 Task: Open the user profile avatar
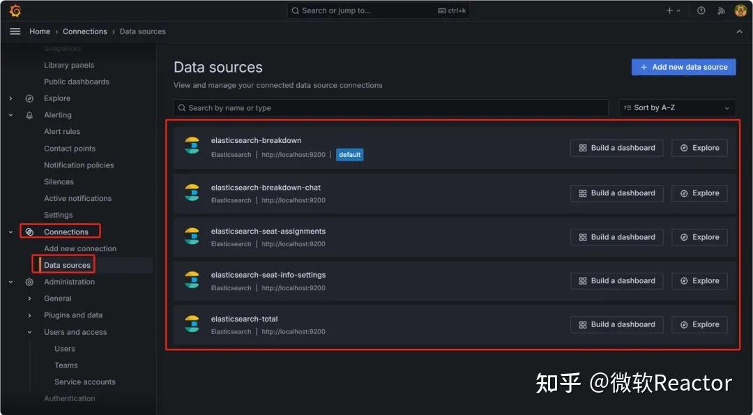click(740, 10)
